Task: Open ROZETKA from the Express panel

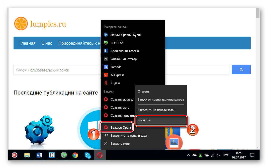Action: (133, 43)
